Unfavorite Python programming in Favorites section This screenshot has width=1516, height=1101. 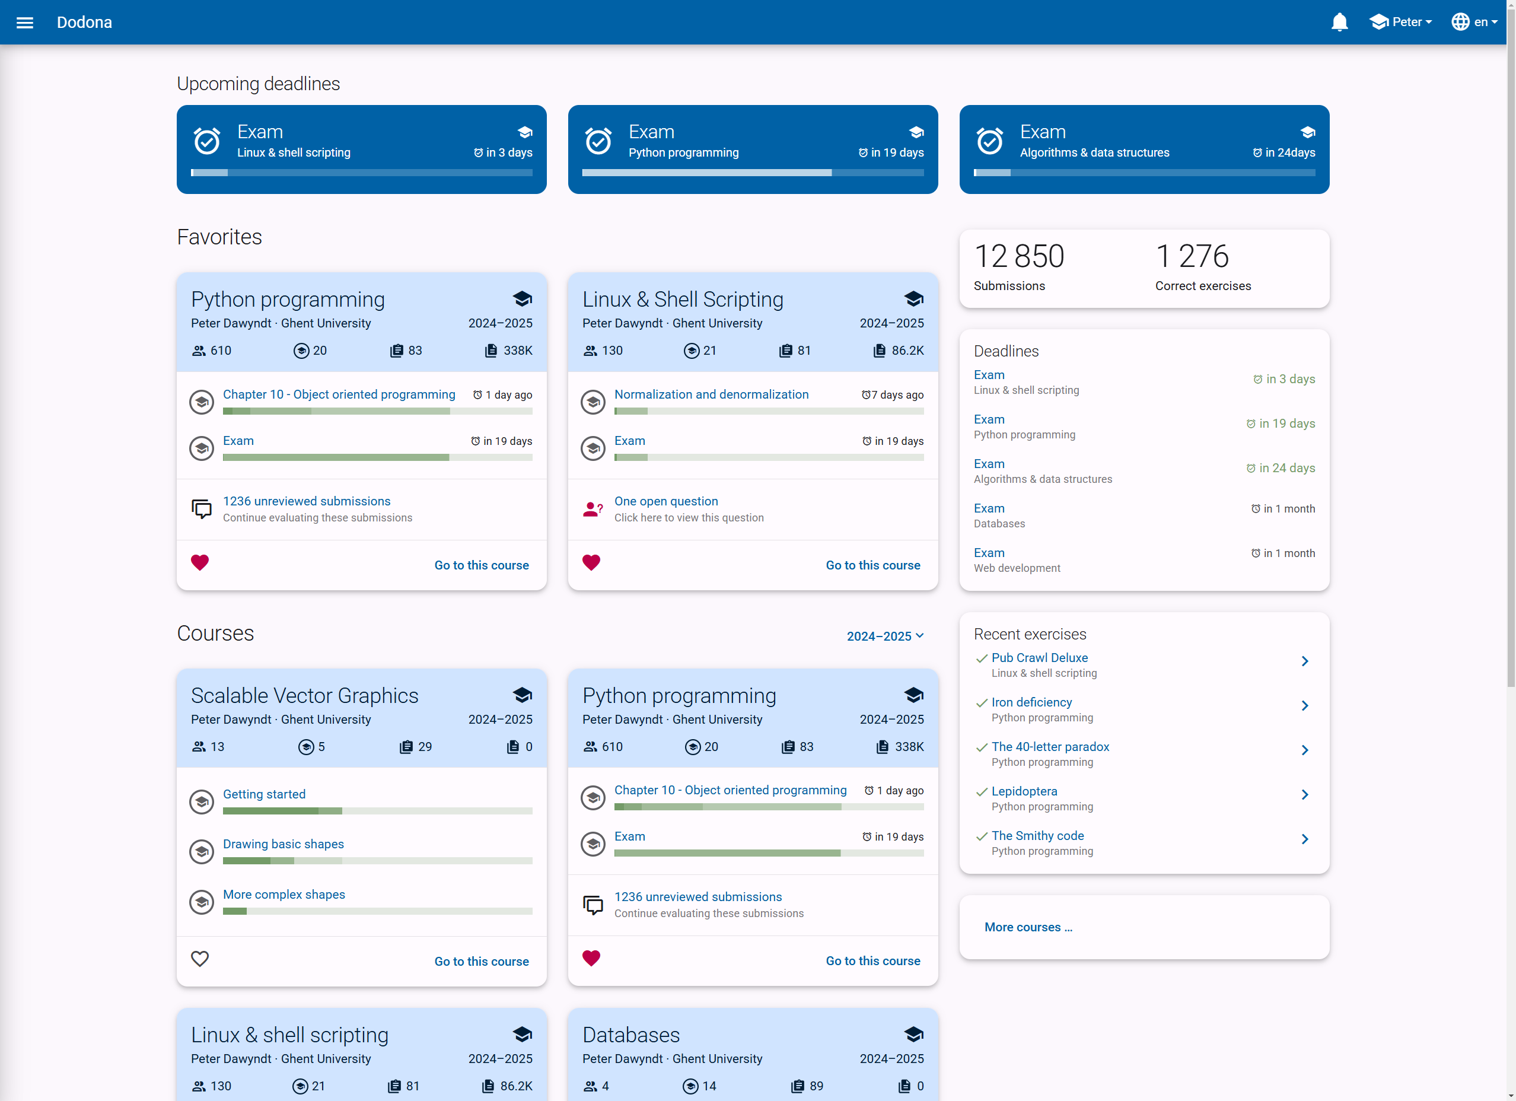tap(200, 562)
